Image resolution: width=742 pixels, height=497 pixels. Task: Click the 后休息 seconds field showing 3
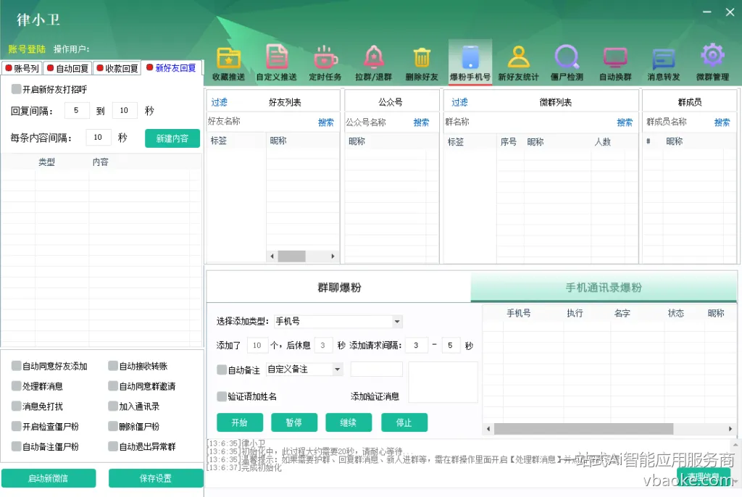323,346
